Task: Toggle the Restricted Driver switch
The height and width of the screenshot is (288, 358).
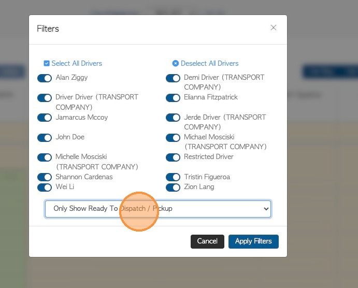Action: [x=173, y=157]
